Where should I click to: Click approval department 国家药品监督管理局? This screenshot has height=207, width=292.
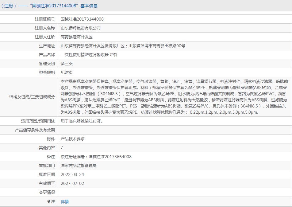pos(79,166)
